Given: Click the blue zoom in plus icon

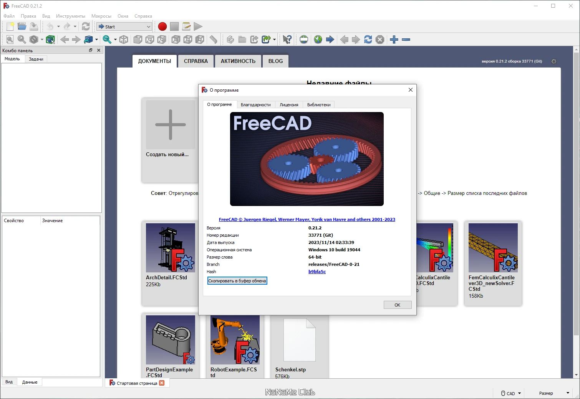Looking at the screenshot, I should pos(394,40).
